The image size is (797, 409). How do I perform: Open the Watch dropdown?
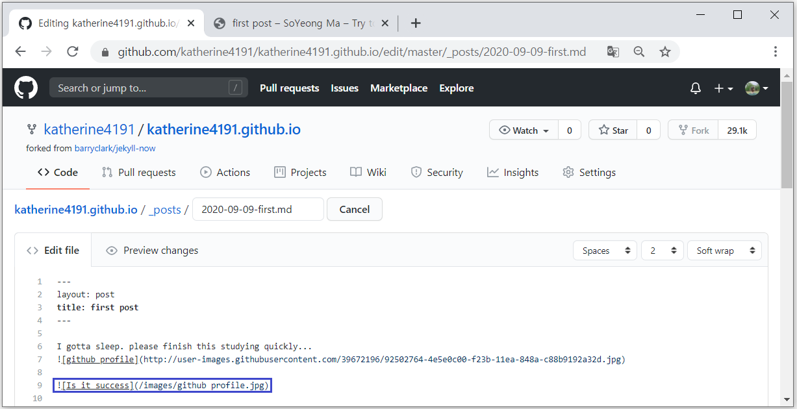coord(524,130)
